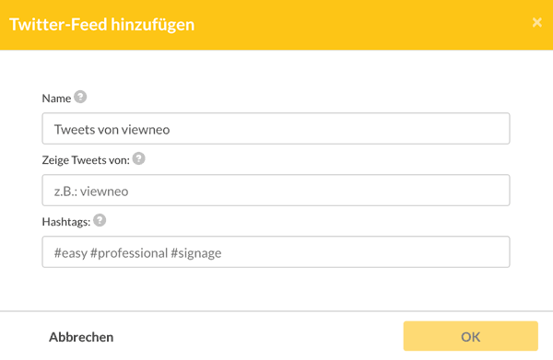Focus the Name input field
This screenshot has height=360, width=553.
(x=276, y=129)
